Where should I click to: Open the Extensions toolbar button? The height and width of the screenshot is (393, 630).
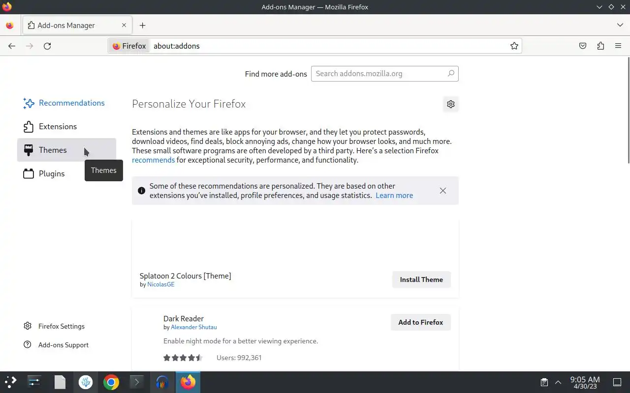click(x=600, y=46)
